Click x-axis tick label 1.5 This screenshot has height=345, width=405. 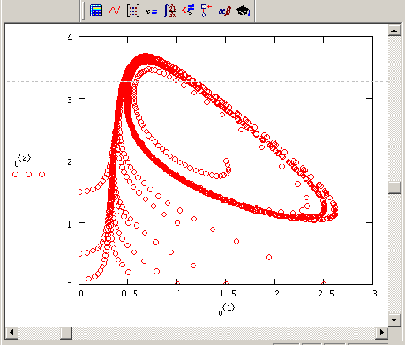click(228, 294)
